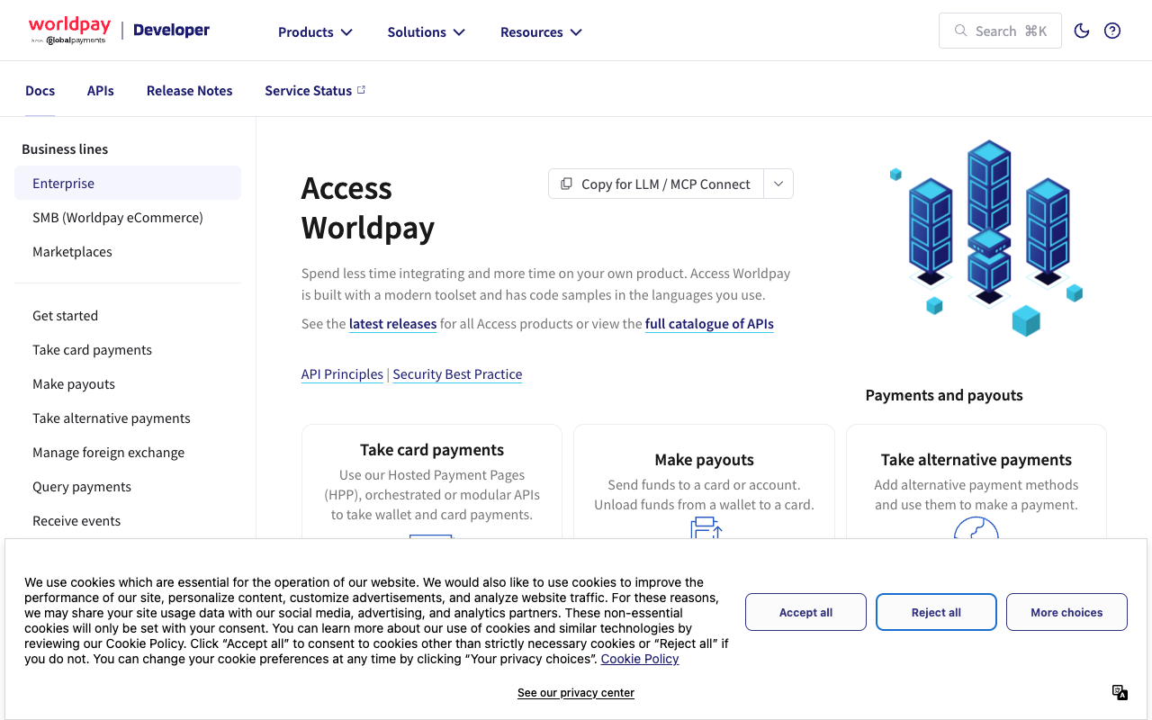The image size is (1152, 720).
Task: Open Make payouts sidebar item
Action: [128, 383]
